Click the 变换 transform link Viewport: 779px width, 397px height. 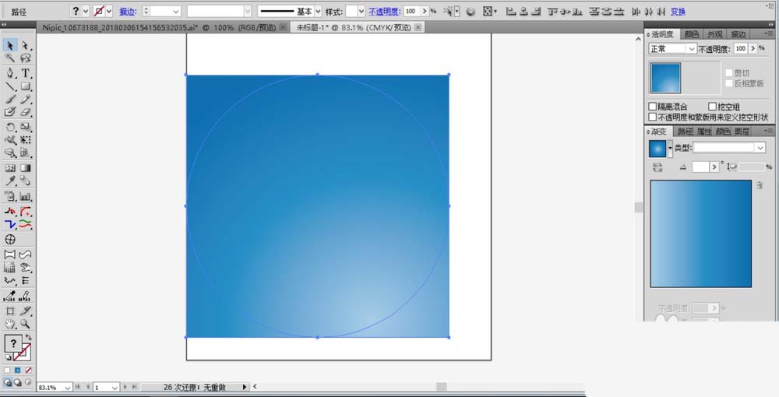(678, 12)
